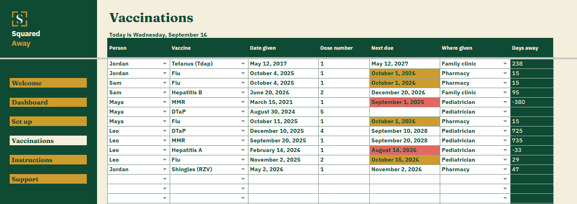Select Date given cell February 14, 2026

click(x=283, y=150)
